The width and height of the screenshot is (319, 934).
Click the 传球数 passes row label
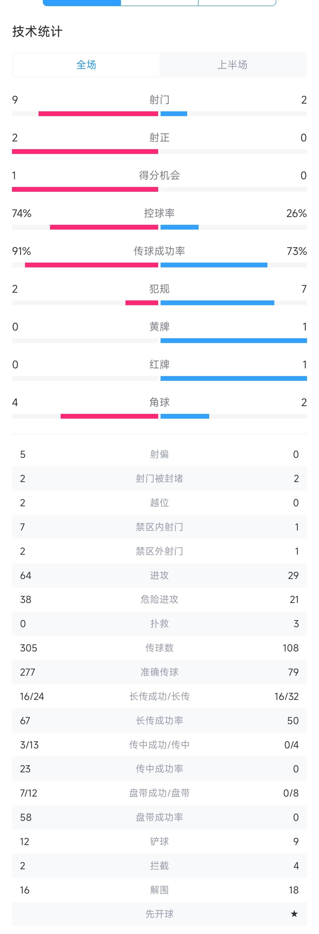pos(159,648)
